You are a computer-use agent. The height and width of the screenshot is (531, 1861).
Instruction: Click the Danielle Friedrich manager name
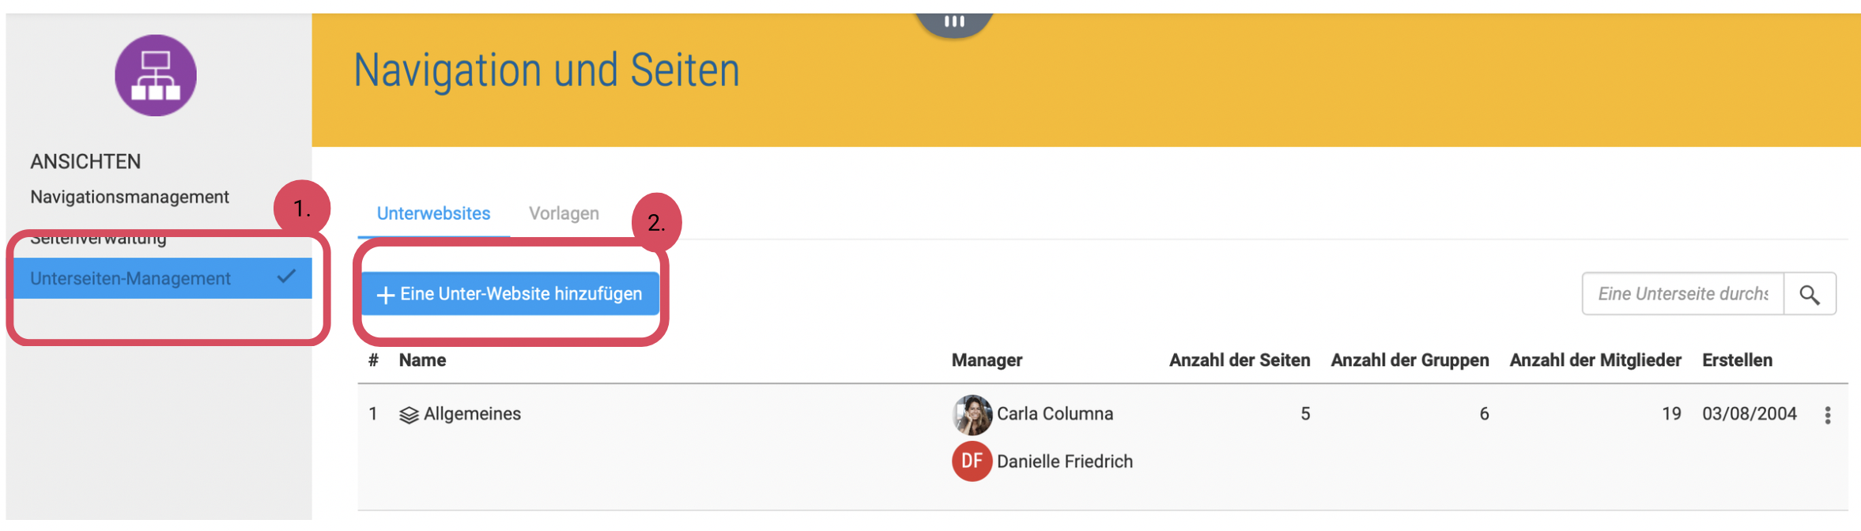1064,461
